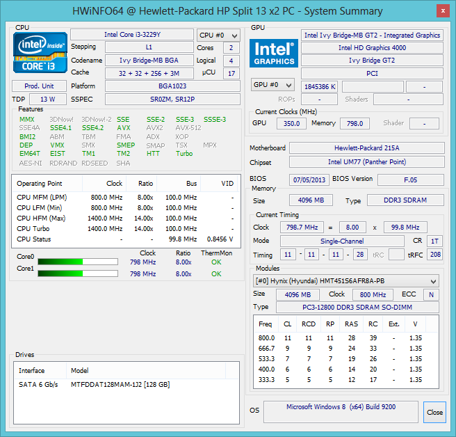Click the ECC value N
The height and width of the screenshot is (437, 456).
click(x=431, y=294)
